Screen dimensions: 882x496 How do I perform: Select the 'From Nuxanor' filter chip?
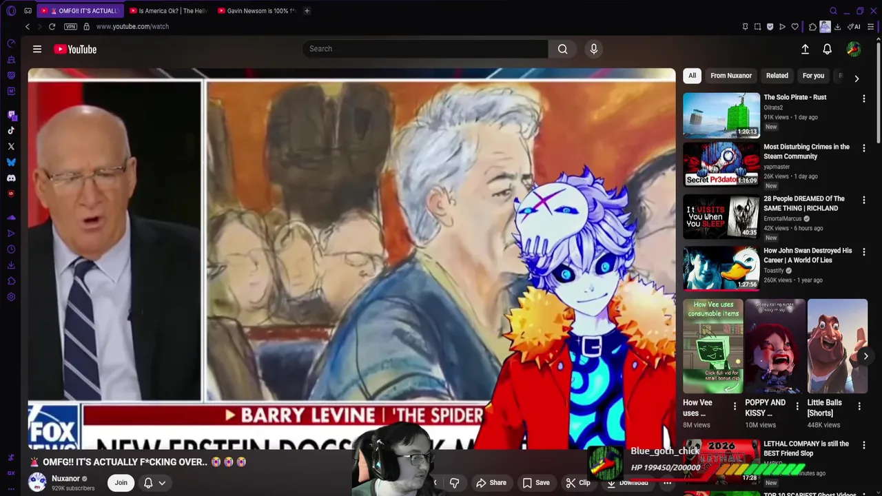point(731,76)
